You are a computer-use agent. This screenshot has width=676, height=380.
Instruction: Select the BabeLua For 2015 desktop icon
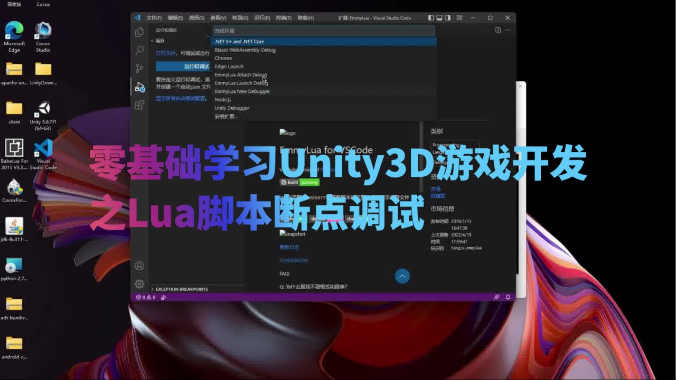pyautogui.click(x=14, y=154)
